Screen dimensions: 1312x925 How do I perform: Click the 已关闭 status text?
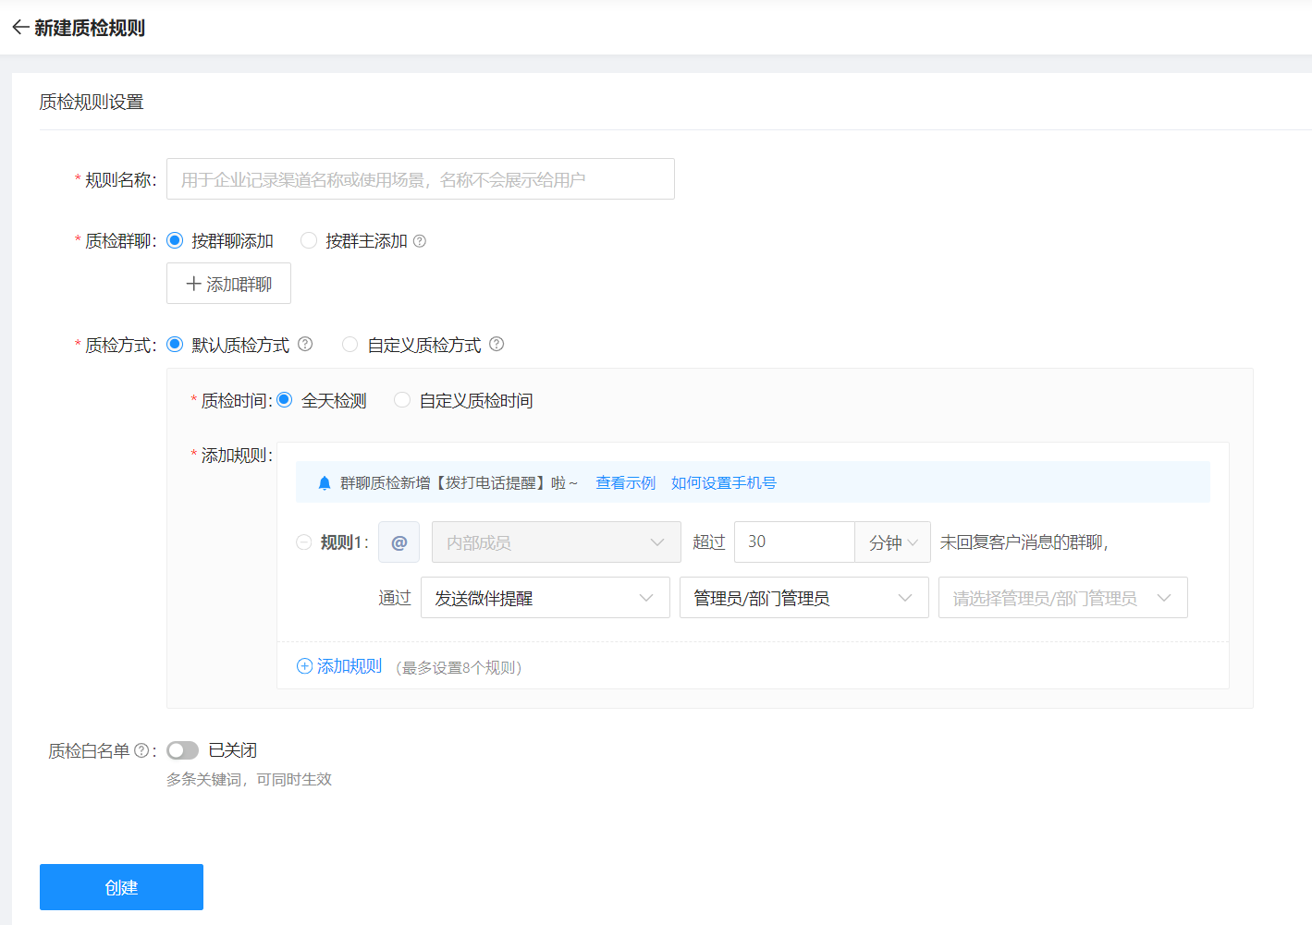[x=232, y=750]
